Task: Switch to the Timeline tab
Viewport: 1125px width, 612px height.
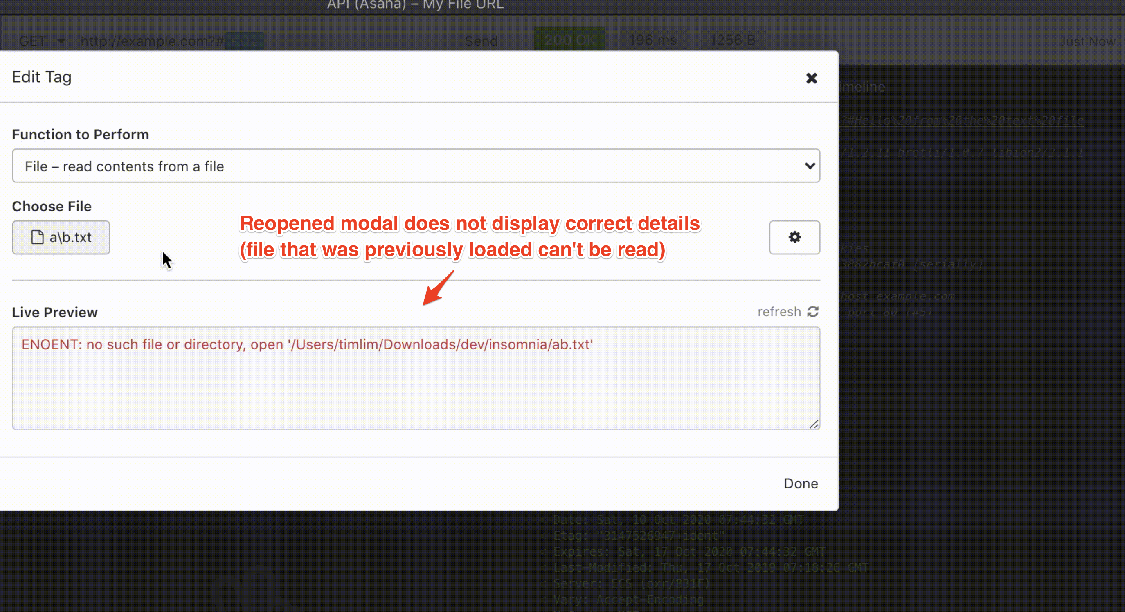Action: (x=862, y=87)
